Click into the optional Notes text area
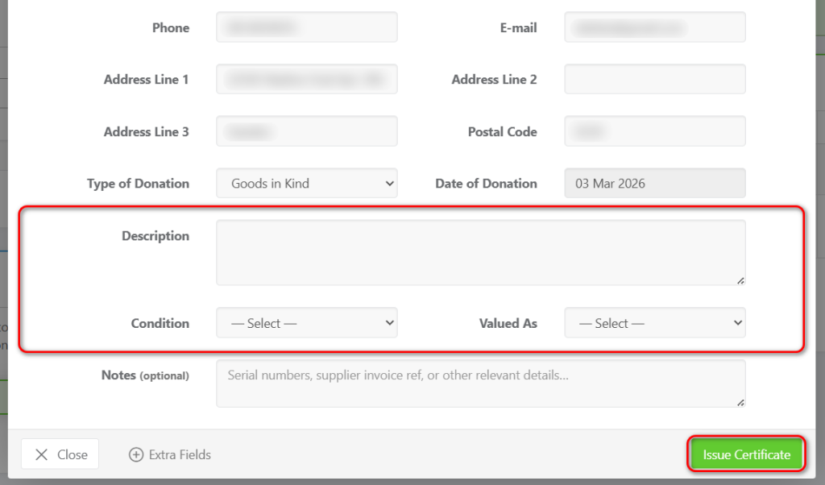The image size is (825, 485). click(x=480, y=383)
